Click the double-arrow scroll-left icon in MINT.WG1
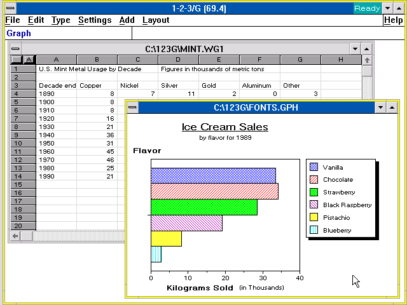The image size is (407, 305). tap(15, 236)
